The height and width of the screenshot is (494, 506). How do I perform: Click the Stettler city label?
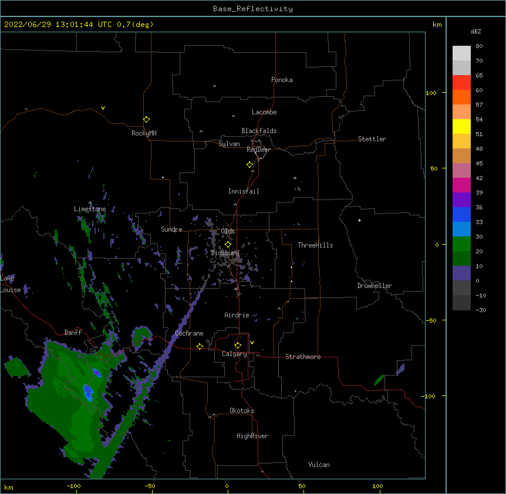point(372,139)
